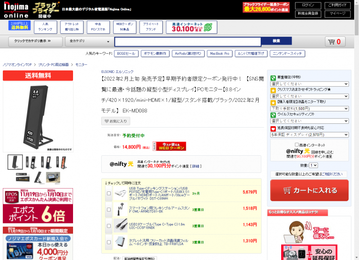Open the プライベートブランド tab

pyautogui.click(x=151, y=27)
